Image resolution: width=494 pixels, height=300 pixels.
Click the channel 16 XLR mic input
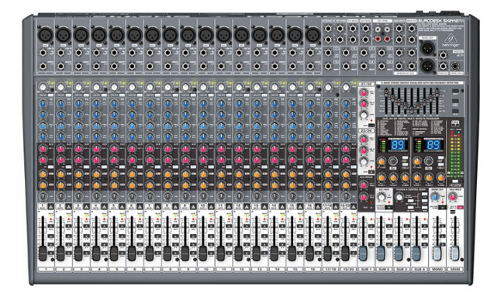tap(313, 34)
